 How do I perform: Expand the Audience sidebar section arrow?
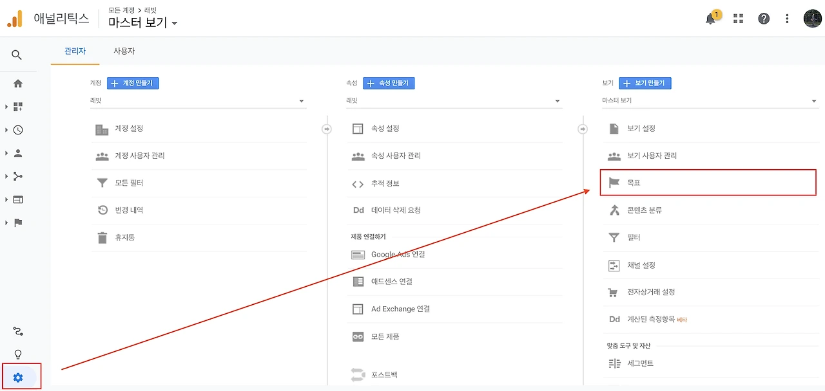pos(6,153)
